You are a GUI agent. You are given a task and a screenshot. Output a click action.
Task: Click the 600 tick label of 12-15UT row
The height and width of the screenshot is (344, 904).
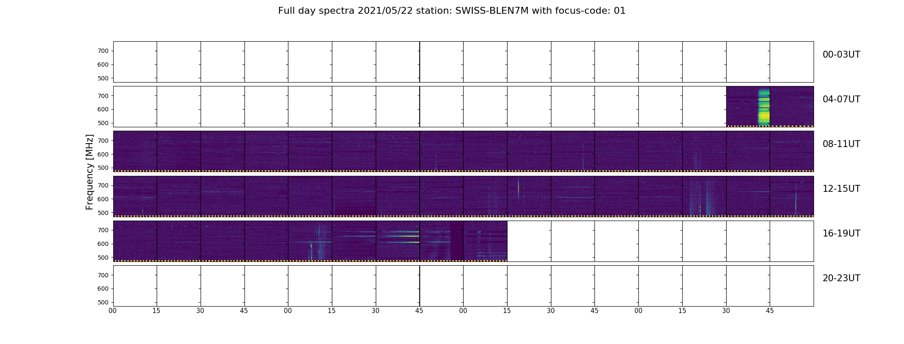(103, 199)
